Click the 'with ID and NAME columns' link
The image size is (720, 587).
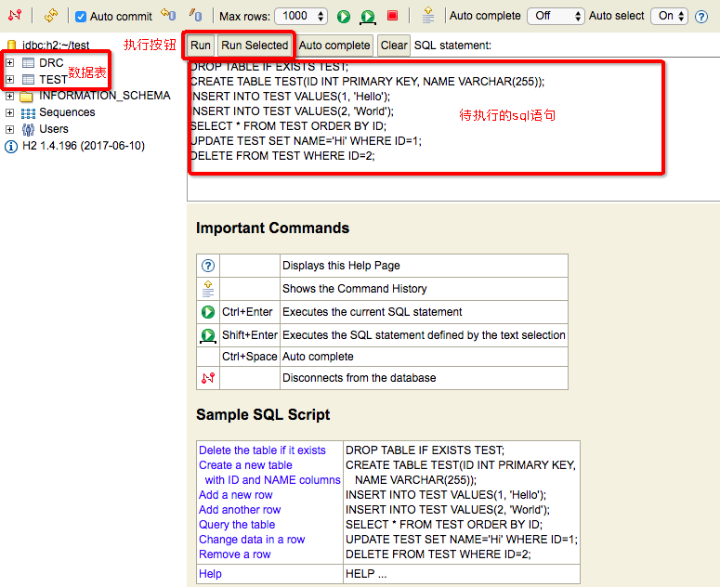[x=273, y=480]
